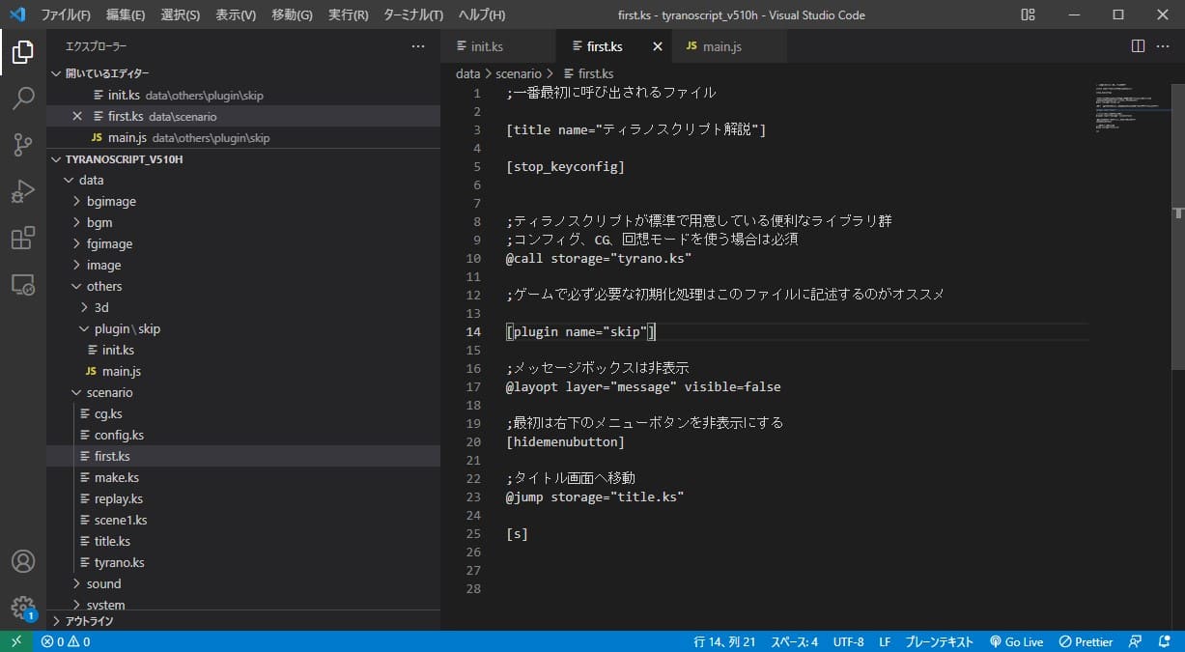1185x652 pixels.
Task: Open the ターミナル(T) menu
Action: coord(412,15)
